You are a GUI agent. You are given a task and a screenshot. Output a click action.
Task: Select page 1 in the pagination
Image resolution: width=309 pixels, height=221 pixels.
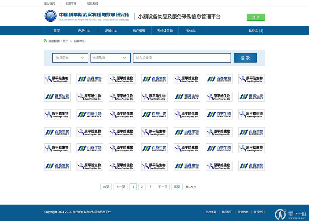[133, 187]
